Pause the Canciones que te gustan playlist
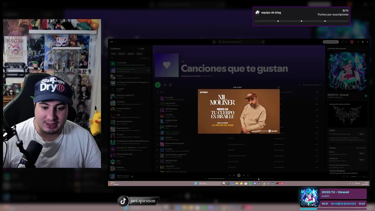 [x=158, y=85]
